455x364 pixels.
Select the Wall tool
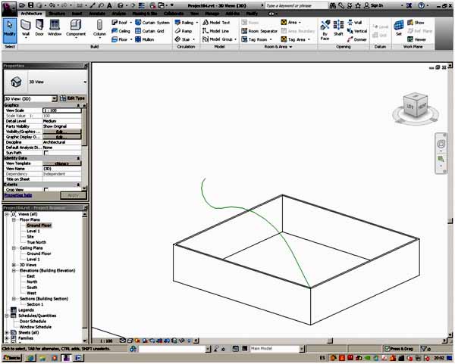click(x=26, y=28)
